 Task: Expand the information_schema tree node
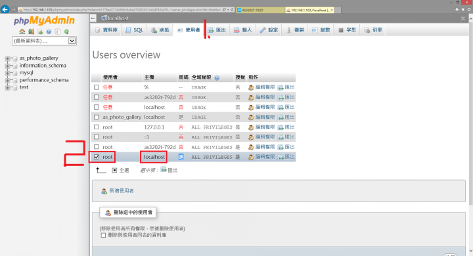click(x=7, y=66)
